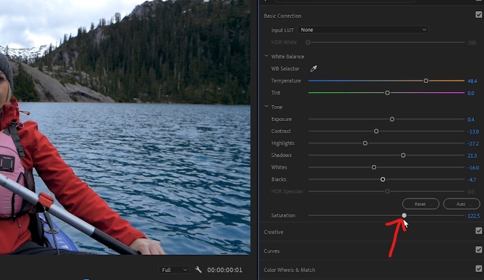Click the Reset button
The width and height of the screenshot is (484, 280).
421,204
